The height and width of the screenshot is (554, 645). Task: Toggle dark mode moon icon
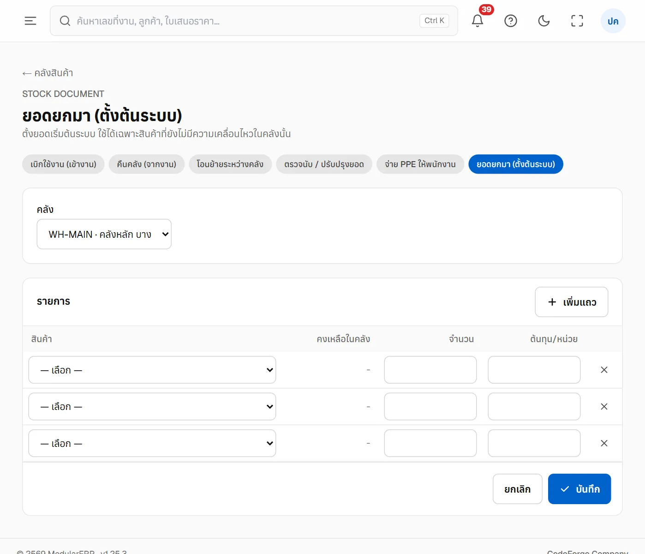[544, 21]
